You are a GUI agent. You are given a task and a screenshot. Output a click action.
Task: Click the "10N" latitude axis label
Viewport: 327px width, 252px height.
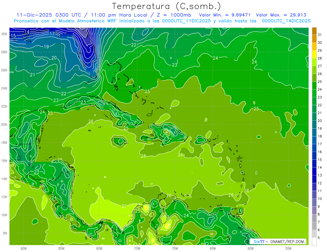coord(4,215)
